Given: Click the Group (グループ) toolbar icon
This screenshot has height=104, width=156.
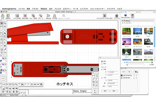Looking at the screenshot, I should point(41,16).
